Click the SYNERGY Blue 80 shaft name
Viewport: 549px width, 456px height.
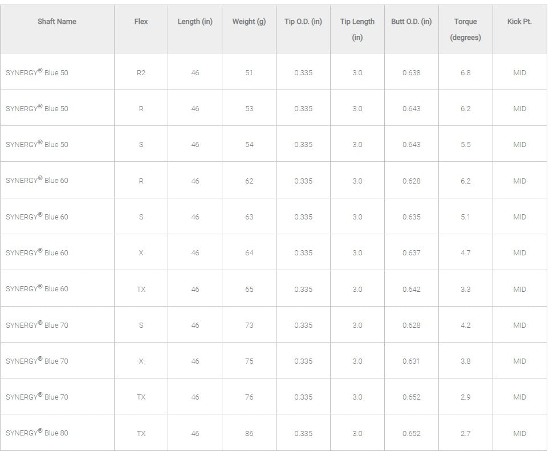[37, 433]
